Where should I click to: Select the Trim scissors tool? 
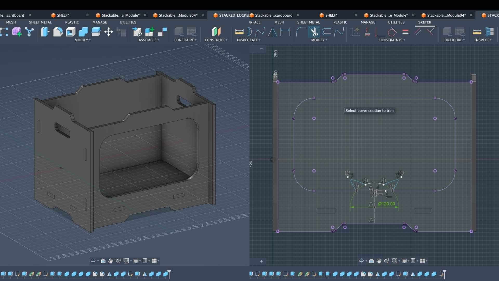pos(314,32)
